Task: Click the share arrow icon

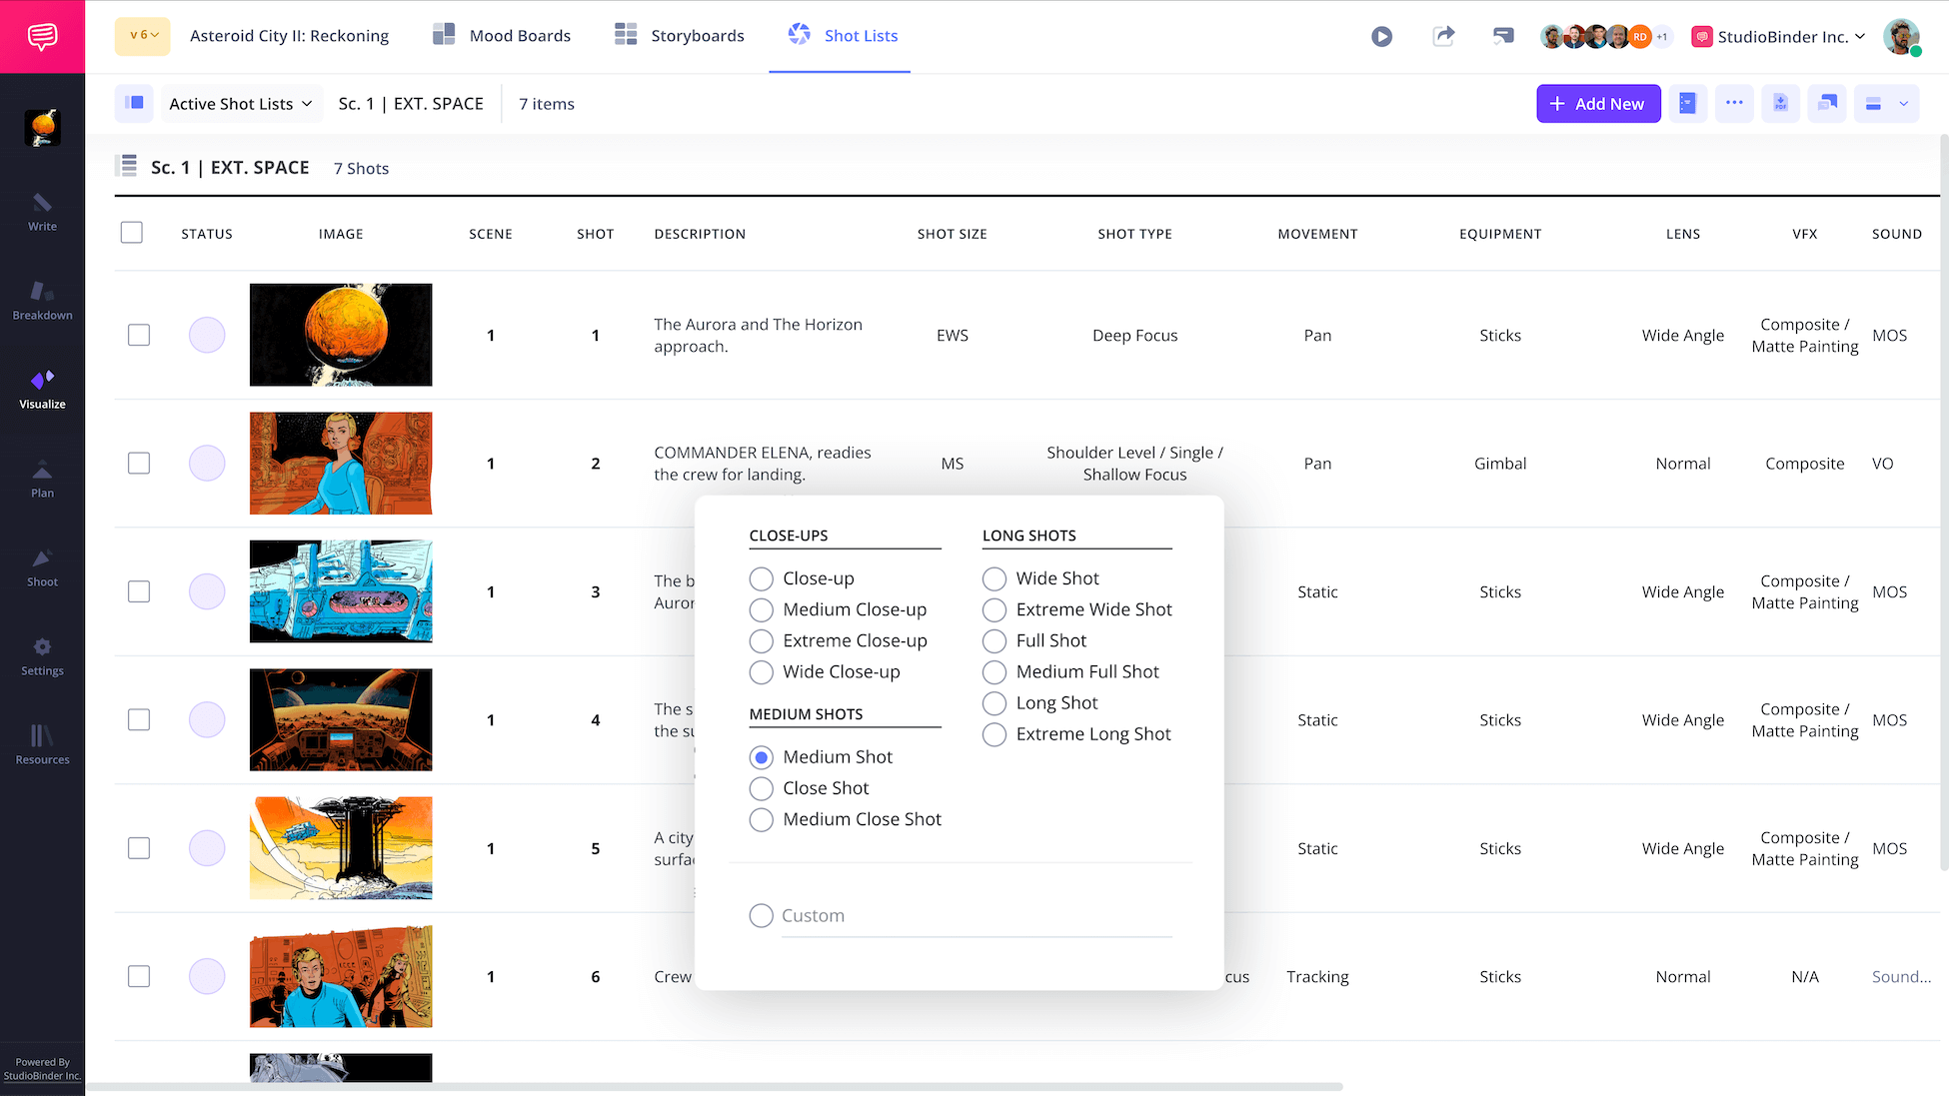Action: [1443, 37]
